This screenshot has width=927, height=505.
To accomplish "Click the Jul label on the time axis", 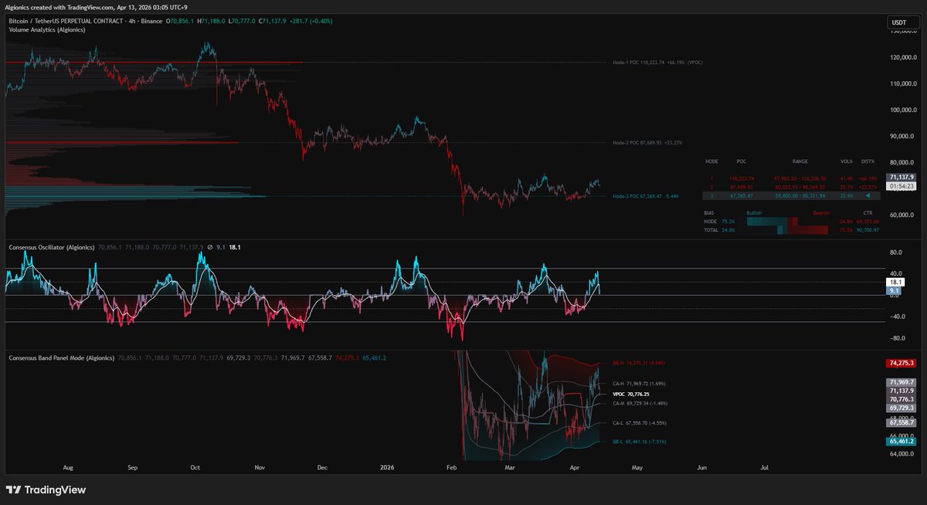I will coord(765,468).
